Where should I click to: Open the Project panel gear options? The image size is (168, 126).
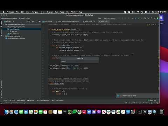pos(36,22)
